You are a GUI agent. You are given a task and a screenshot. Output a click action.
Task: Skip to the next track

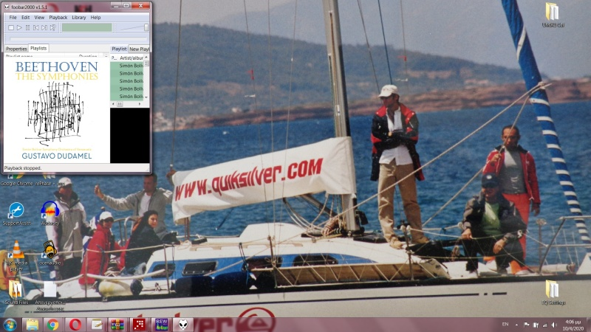pos(44,27)
